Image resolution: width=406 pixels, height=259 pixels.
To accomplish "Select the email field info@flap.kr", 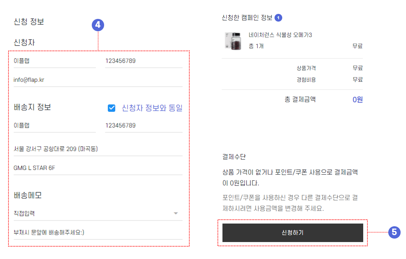I will 98,80.
